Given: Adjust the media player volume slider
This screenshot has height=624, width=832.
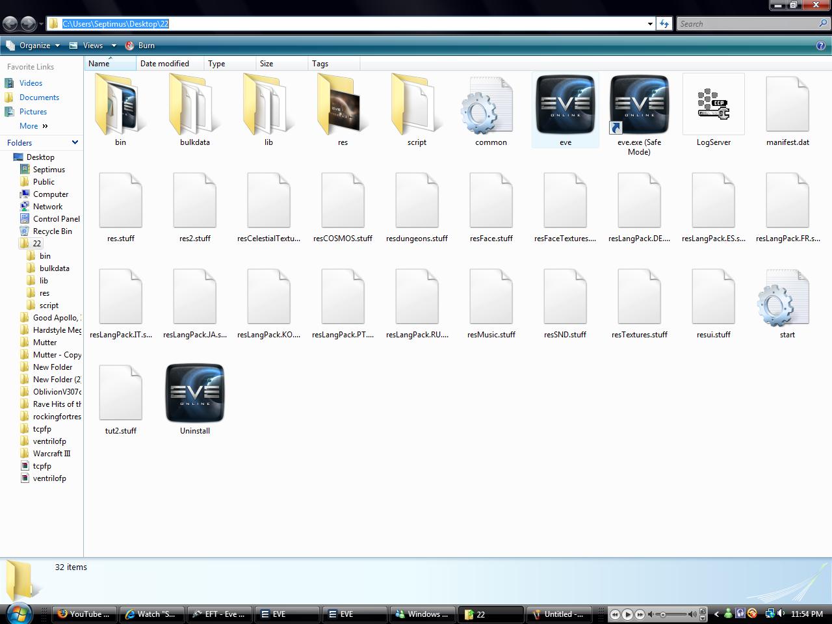Looking at the screenshot, I should (x=671, y=614).
